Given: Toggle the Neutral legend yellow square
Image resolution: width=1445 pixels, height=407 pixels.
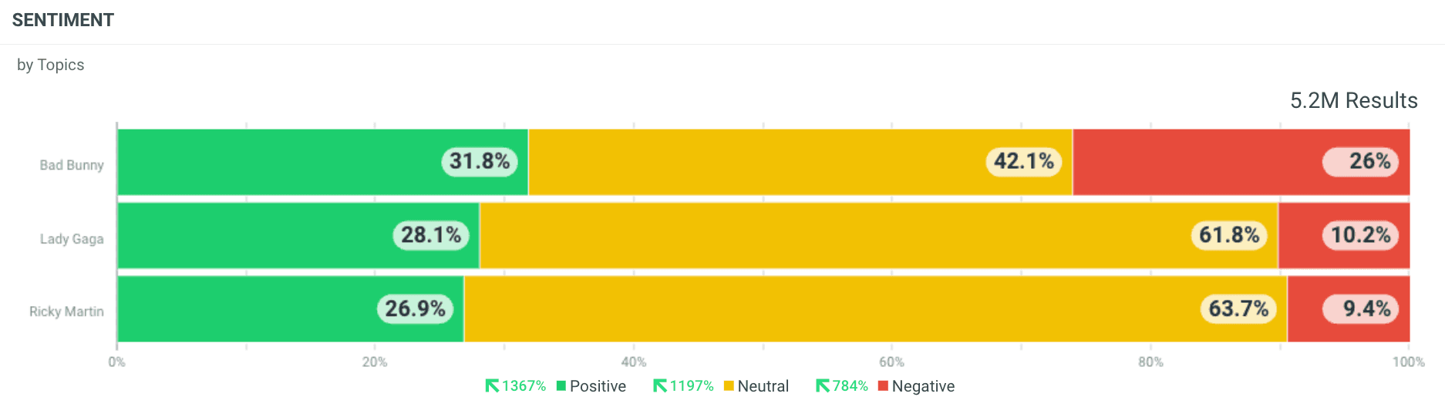Looking at the screenshot, I should click(729, 386).
